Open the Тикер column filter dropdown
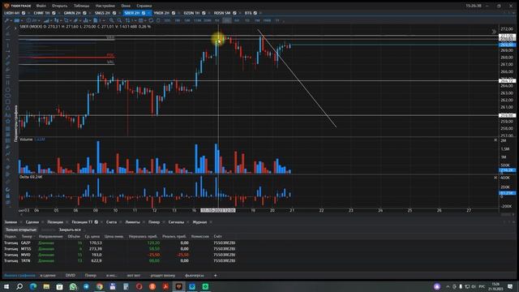The width and height of the screenshot is (519, 292). pos(34,236)
